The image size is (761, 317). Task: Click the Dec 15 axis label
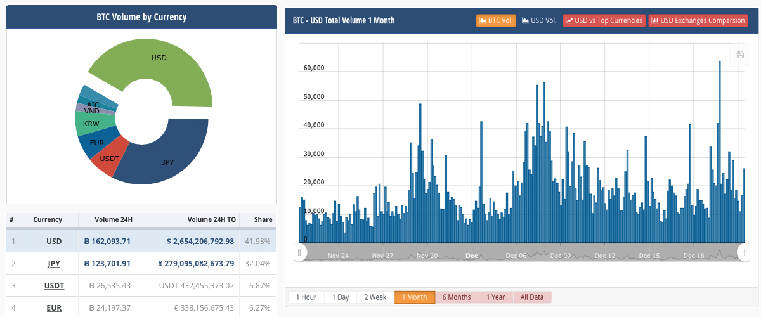click(649, 256)
